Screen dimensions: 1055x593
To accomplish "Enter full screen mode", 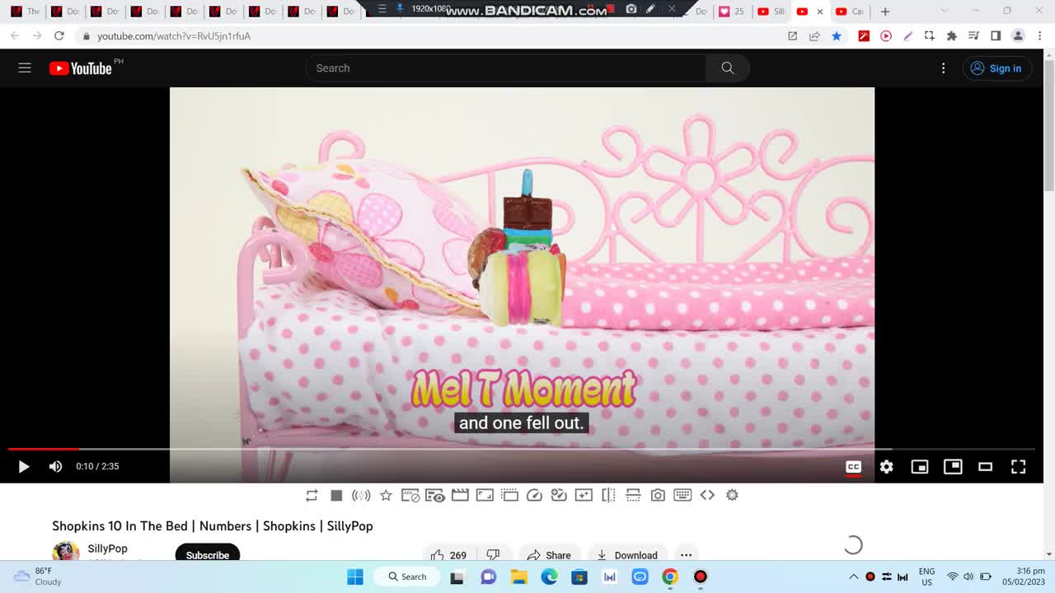I will [1019, 466].
